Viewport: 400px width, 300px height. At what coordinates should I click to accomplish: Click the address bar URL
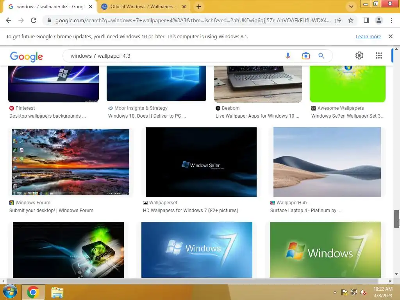pos(193,20)
